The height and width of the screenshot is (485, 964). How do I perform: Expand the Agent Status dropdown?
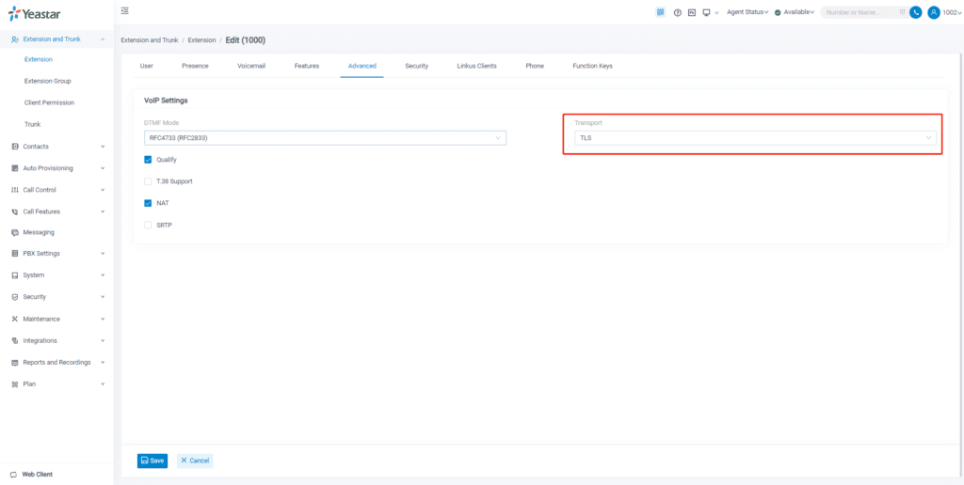747,12
